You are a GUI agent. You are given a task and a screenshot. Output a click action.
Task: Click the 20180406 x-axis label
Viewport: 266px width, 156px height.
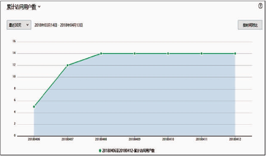pyautogui.click(x=34, y=139)
